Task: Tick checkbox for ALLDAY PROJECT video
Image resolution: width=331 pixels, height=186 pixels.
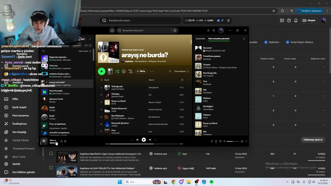Action: tap(51, 168)
